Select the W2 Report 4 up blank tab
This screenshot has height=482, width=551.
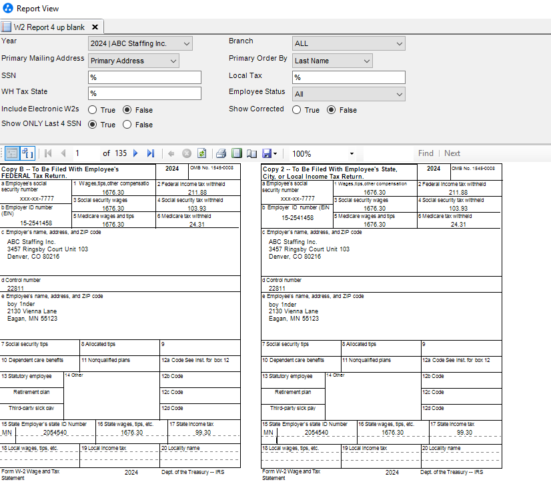coord(49,27)
